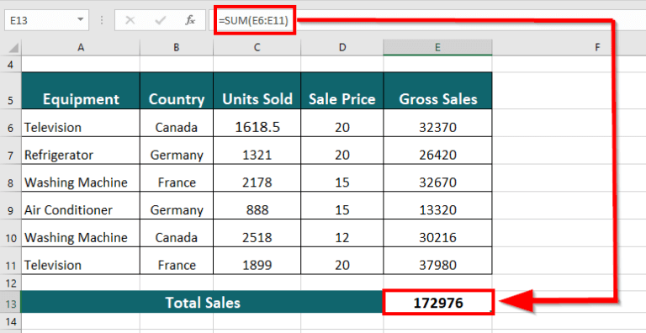
Task: Click the Units Sold header cell
Action: point(257,91)
